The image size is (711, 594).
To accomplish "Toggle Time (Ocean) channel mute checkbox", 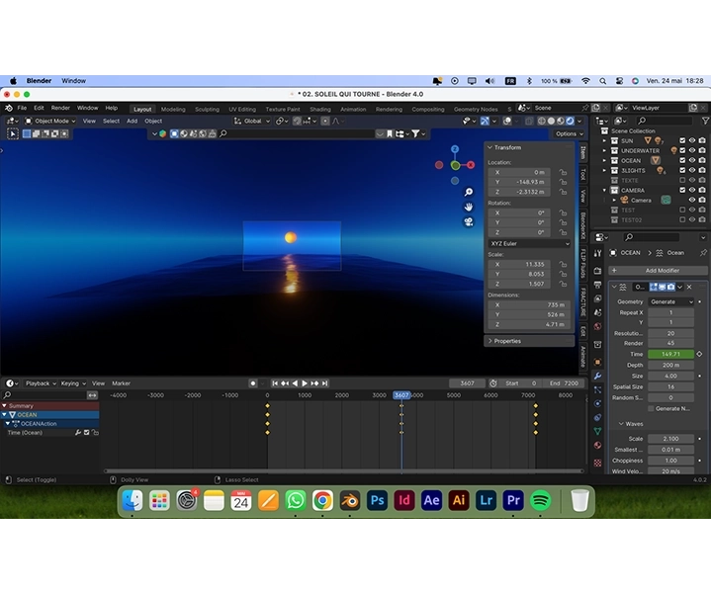I will (87, 433).
